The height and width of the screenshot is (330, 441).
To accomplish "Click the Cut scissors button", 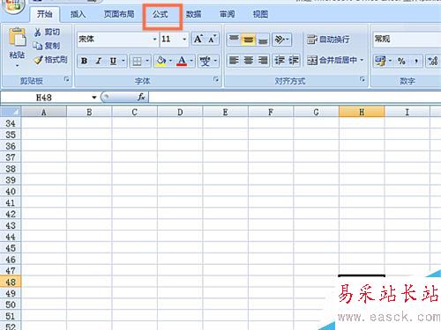I will pyautogui.click(x=47, y=32).
